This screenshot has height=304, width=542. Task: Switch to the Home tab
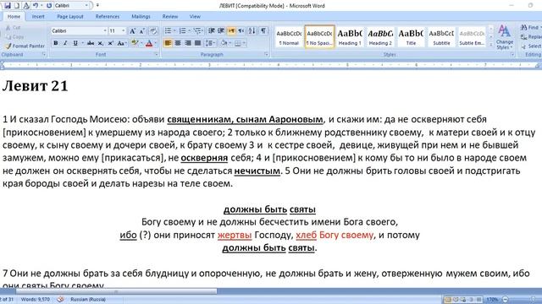click(14, 17)
